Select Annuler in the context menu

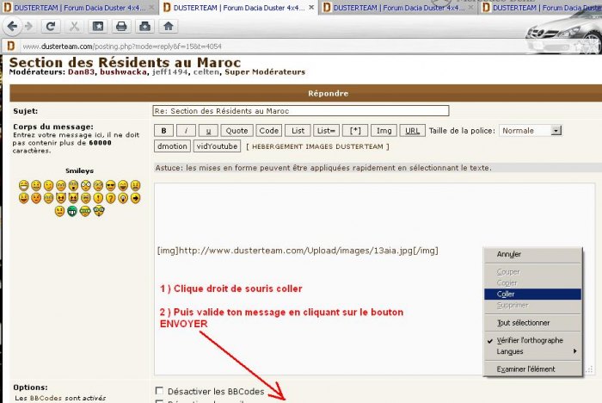click(x=532, y=254)
